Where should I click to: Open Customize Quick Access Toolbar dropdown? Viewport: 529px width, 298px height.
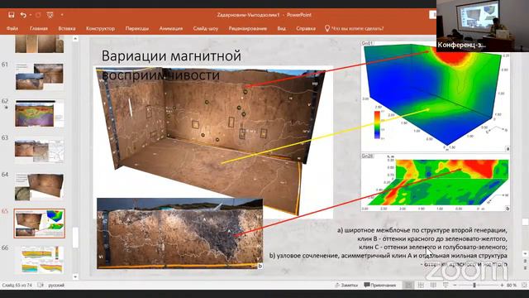(62, 15)
